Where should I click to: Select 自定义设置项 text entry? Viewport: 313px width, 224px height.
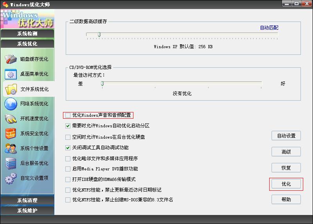(x=34, y=178)
